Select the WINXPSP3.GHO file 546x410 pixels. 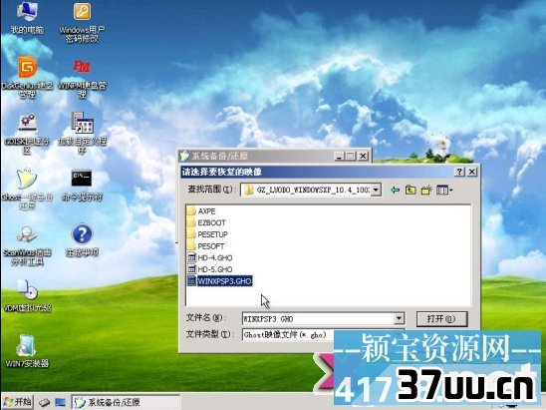(220, 281)
